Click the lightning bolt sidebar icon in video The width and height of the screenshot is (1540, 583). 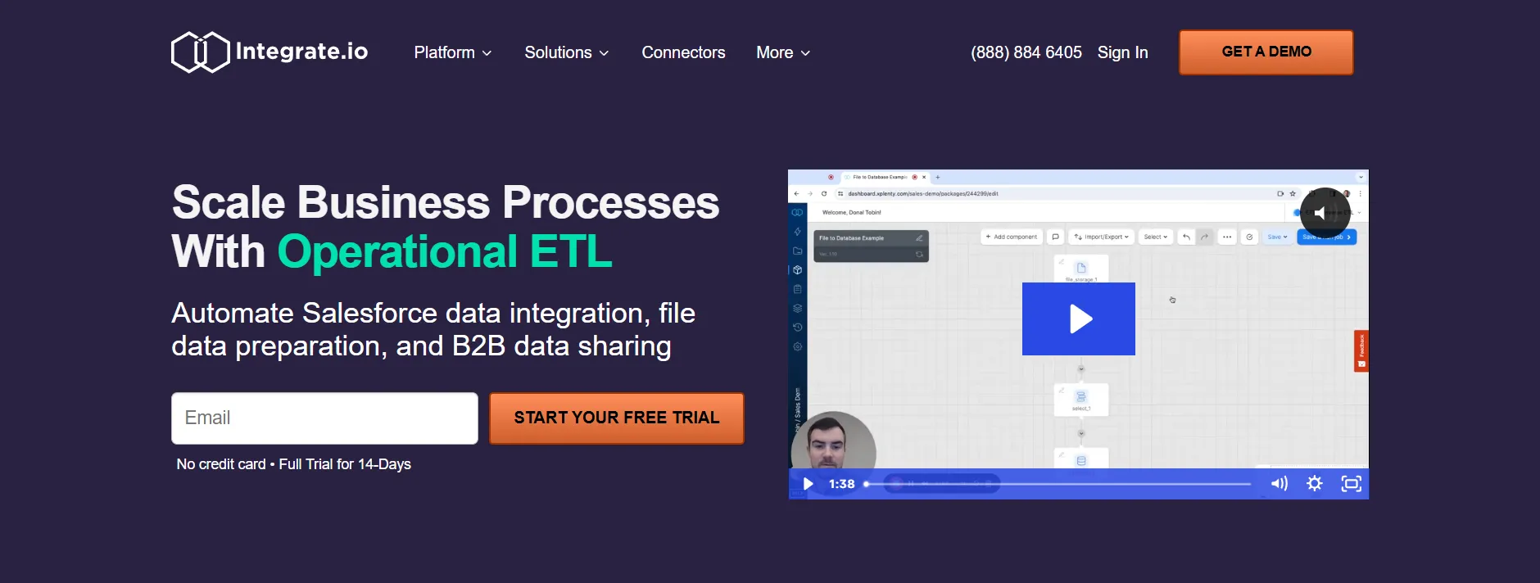(797, 232)
